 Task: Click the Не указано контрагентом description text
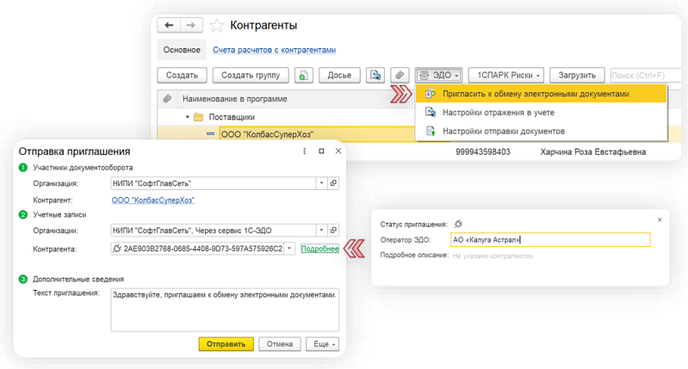[x=493, y=256]
